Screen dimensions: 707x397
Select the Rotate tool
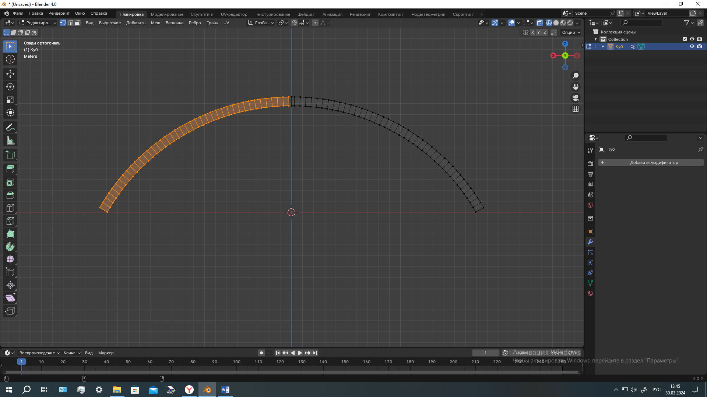pos(10,87)
